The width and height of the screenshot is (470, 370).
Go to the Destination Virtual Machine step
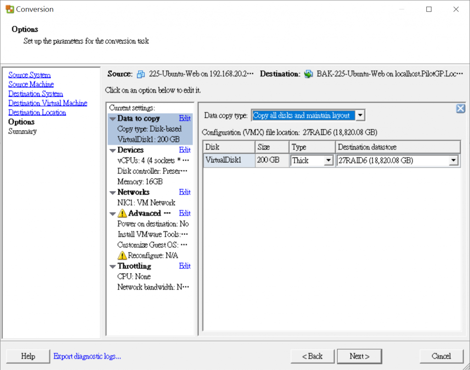point(48,103)
